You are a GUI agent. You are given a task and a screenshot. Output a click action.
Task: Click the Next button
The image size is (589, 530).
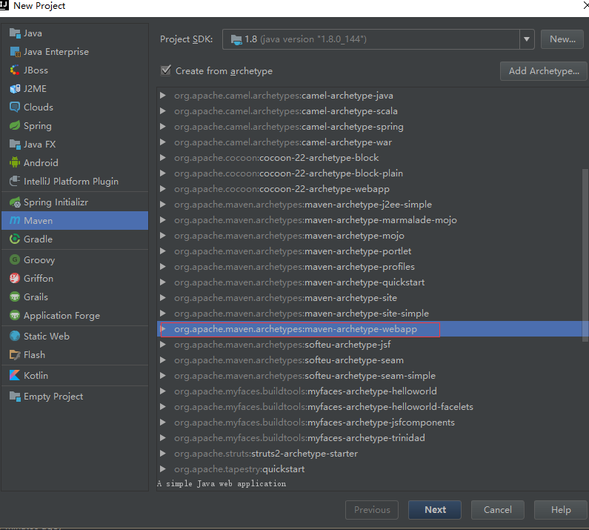point(435,510)
